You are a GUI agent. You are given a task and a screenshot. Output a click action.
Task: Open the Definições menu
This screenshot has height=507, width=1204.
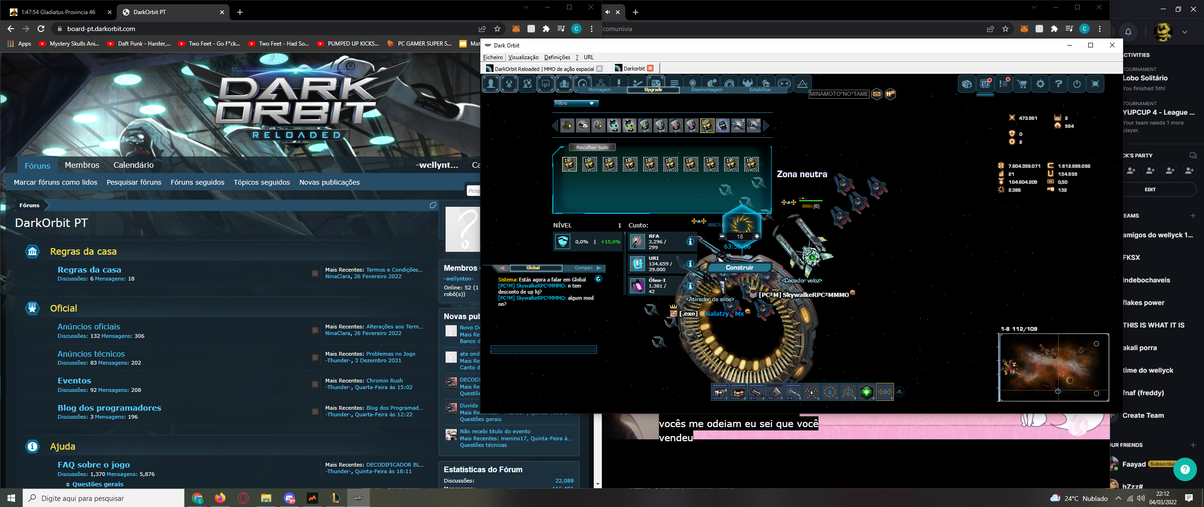point(557,57)
